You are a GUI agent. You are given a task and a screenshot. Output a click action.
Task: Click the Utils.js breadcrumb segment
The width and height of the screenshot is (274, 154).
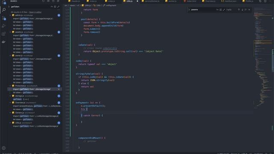(86, 6)
